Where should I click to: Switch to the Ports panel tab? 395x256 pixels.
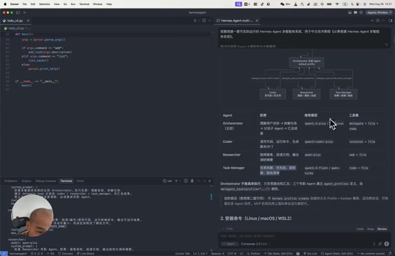pos(80,181)
